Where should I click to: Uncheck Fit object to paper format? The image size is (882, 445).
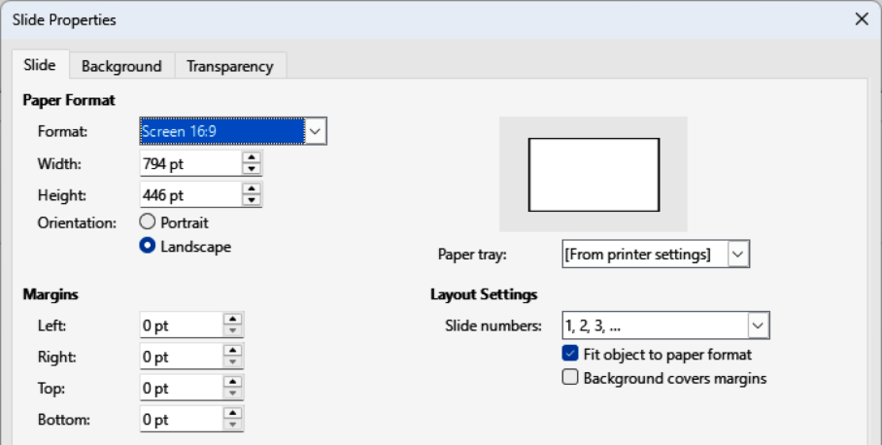(570, 354)
